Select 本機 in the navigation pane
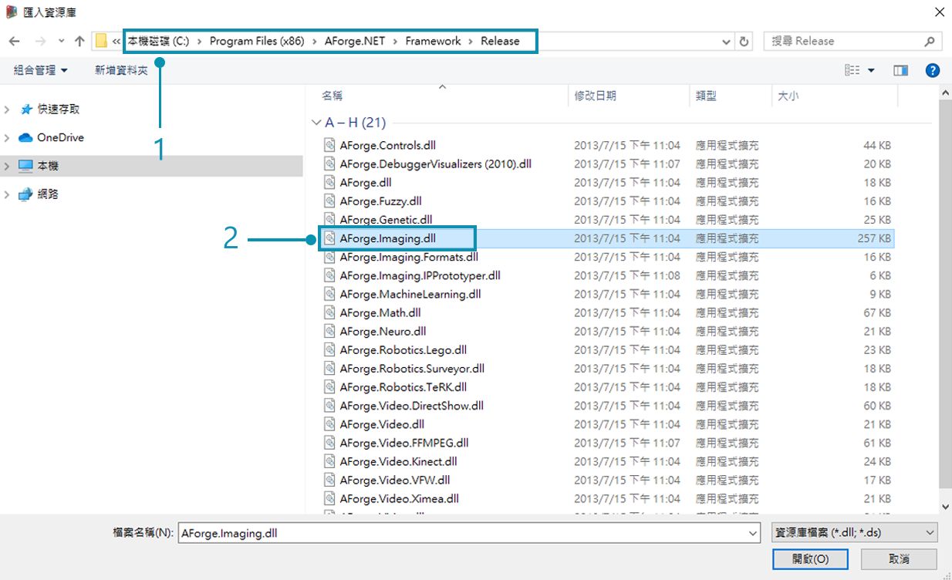Image resolution: width=952 pixels, height=580 pixels. coord(48,166)
